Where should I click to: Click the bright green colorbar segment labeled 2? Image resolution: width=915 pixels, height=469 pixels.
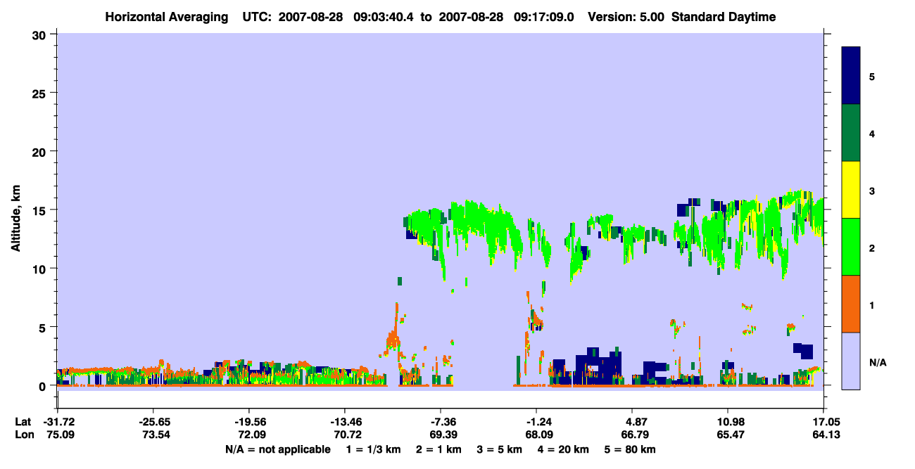851,247
